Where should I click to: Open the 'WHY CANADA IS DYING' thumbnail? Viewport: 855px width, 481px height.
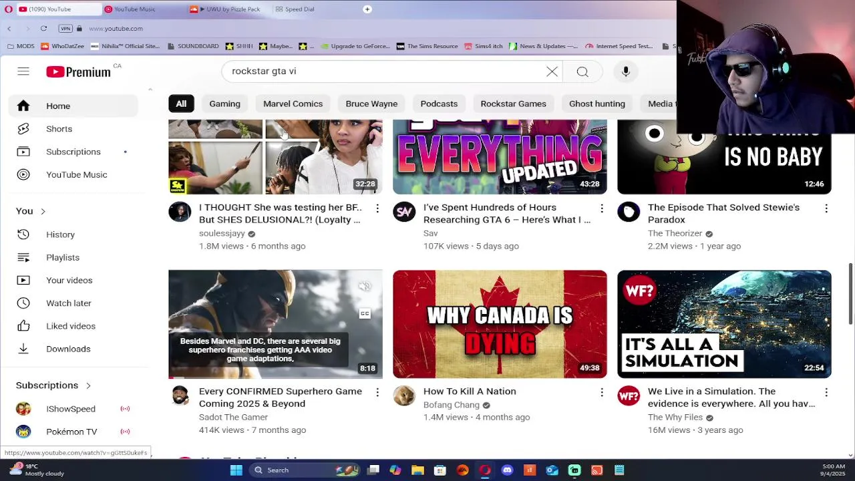500,324
